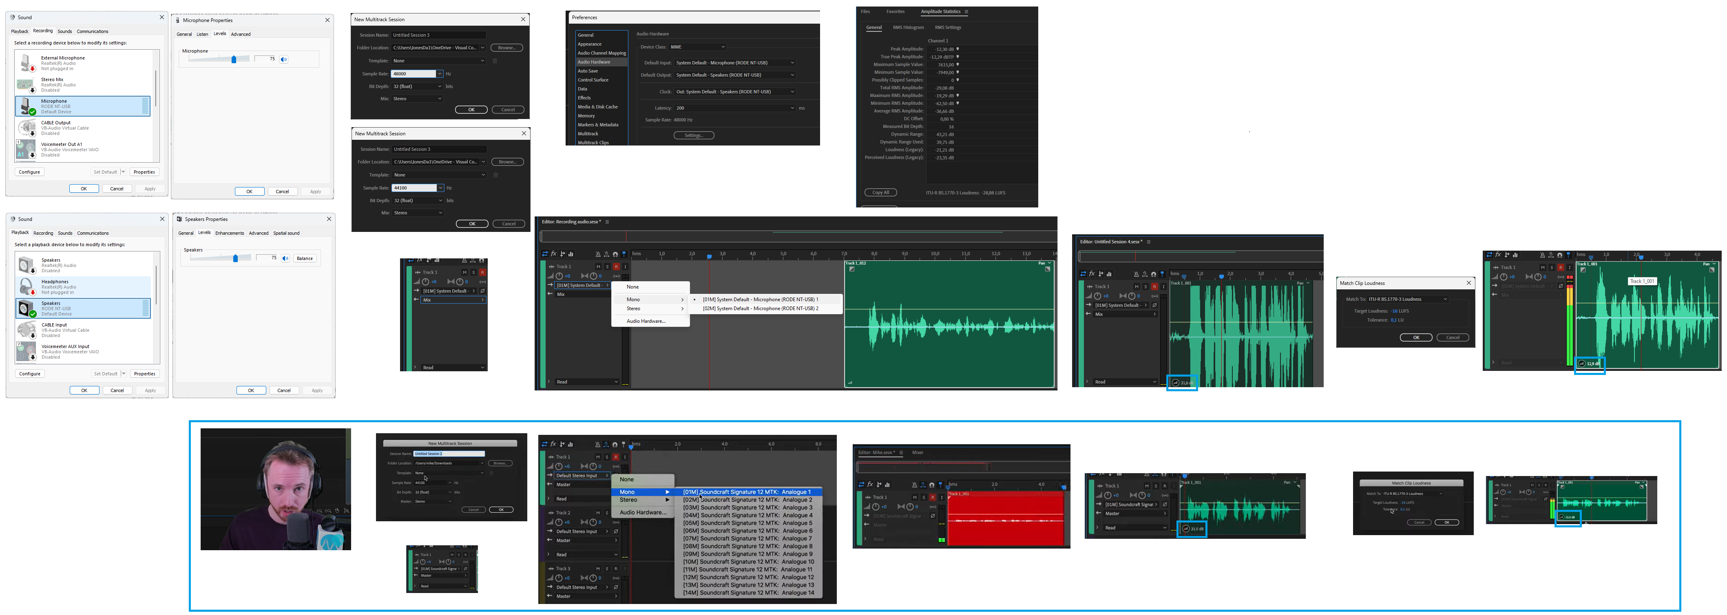The image size is (1727, 615).
Task: Select the metronome icon in the Editor toolbar
Action: (598, 255)
